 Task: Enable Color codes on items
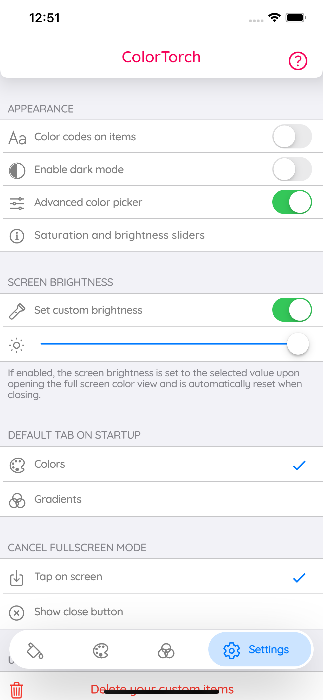292,136
